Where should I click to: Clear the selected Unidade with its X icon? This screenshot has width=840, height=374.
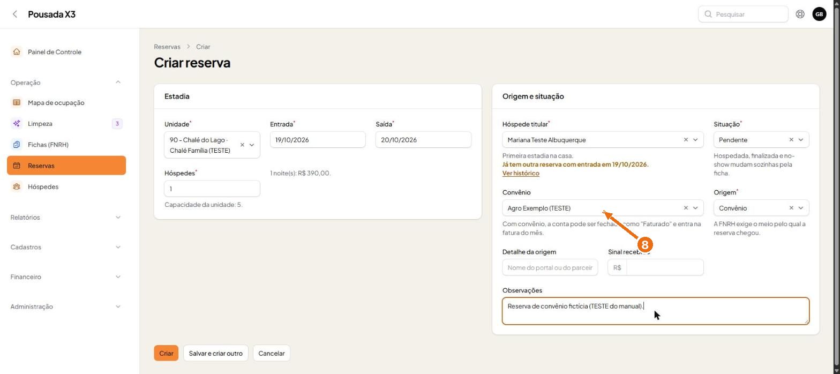242,145
